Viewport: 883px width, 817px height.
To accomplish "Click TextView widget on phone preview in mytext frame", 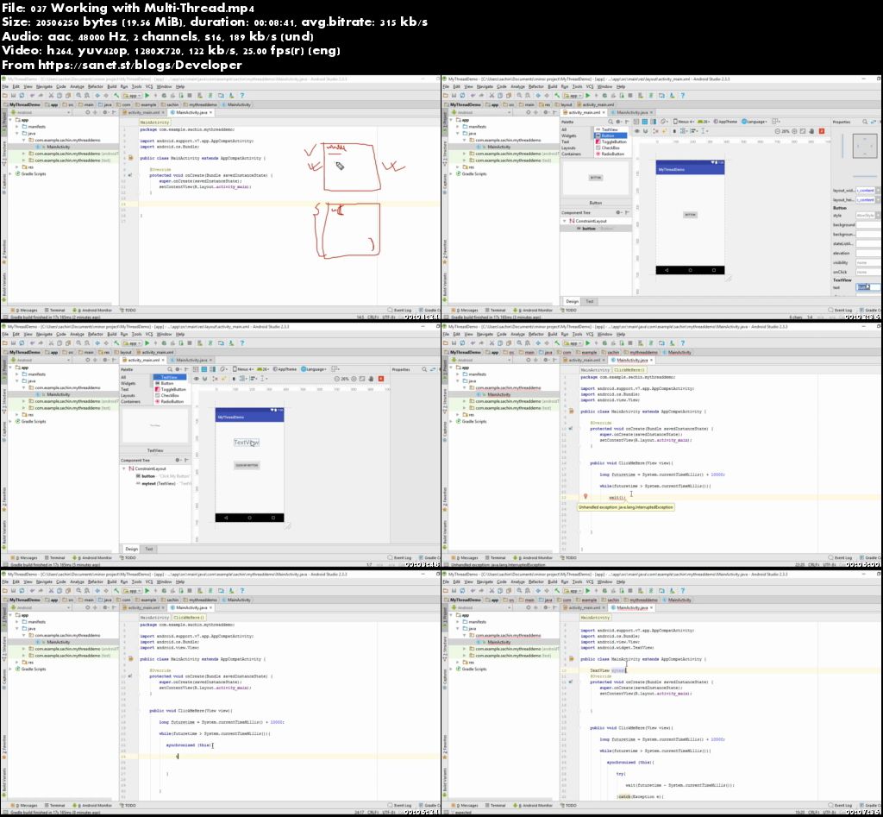I will 246,443.
